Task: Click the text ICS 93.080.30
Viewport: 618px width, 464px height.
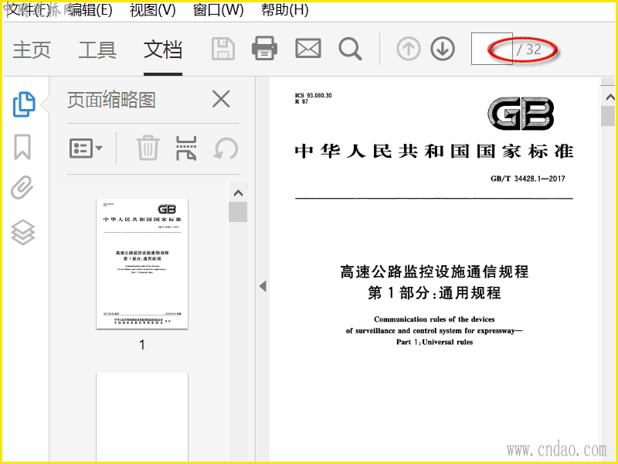Action: tap(314, 95)
